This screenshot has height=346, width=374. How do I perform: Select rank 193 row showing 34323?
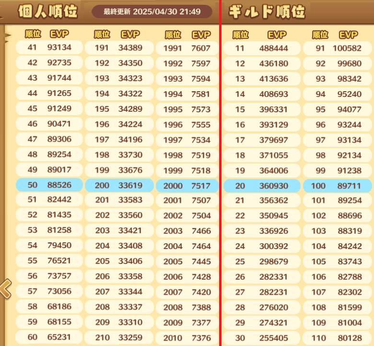[119, 78]
